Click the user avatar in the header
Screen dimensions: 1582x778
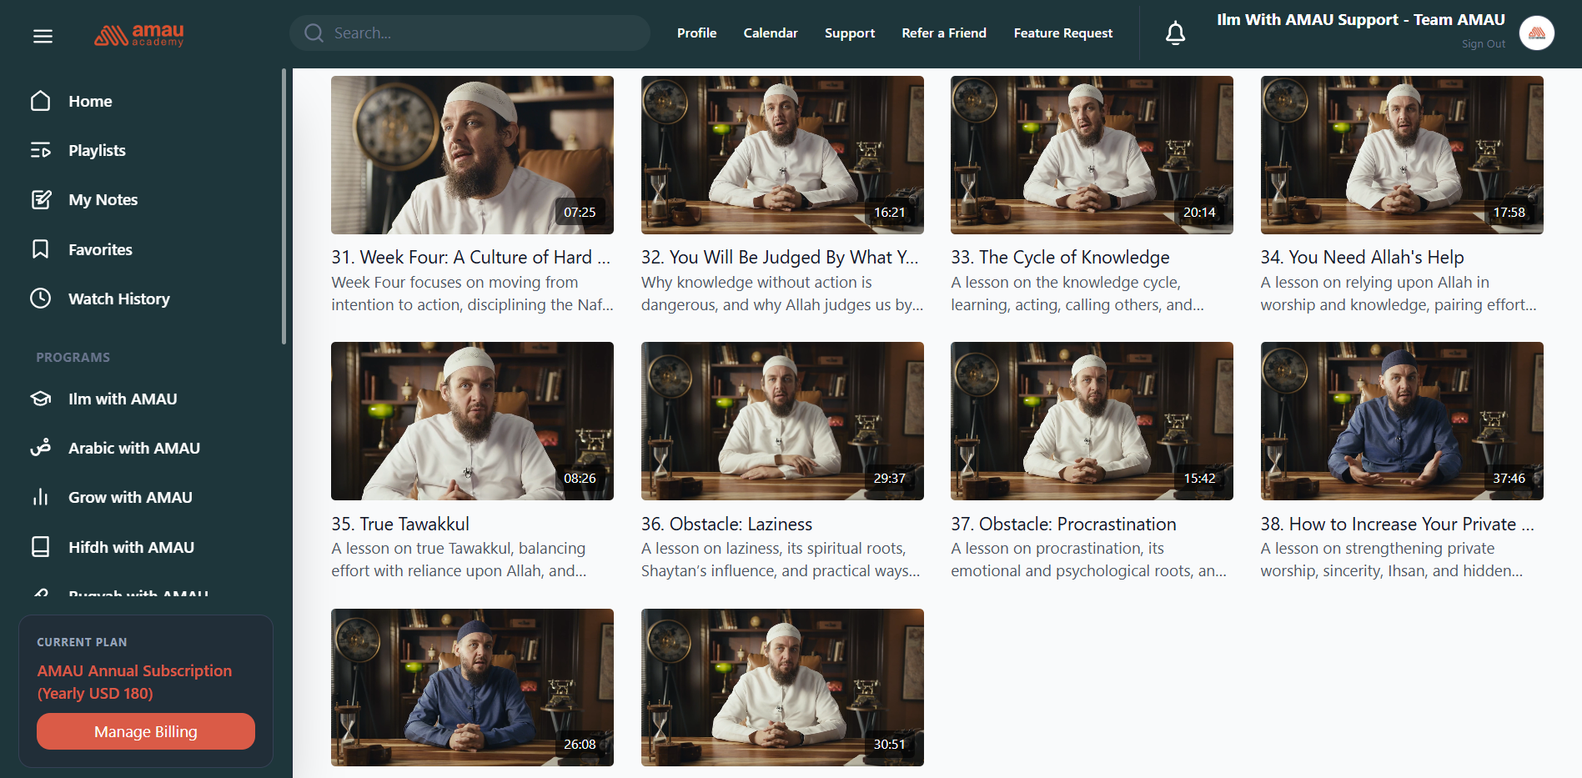coord(1536,33)
